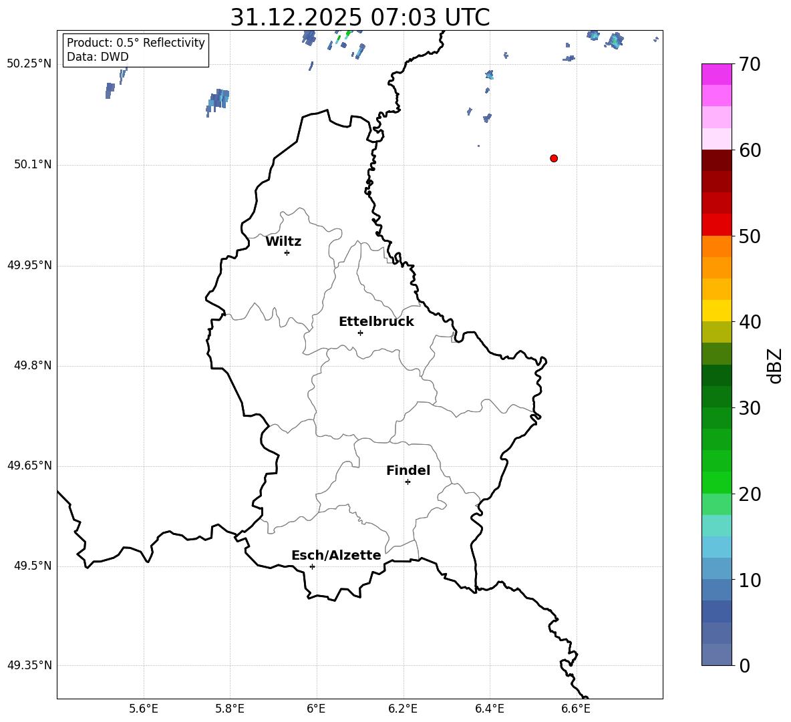Click the 70 tick label on colorbar
The image size is (791, 722).
tap(750, 64)
